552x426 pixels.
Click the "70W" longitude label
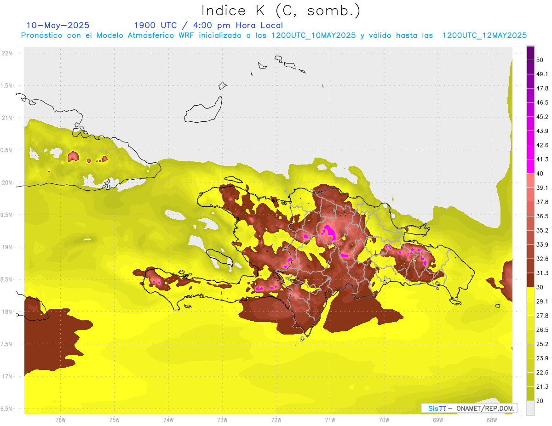click(x=384, y=420)
